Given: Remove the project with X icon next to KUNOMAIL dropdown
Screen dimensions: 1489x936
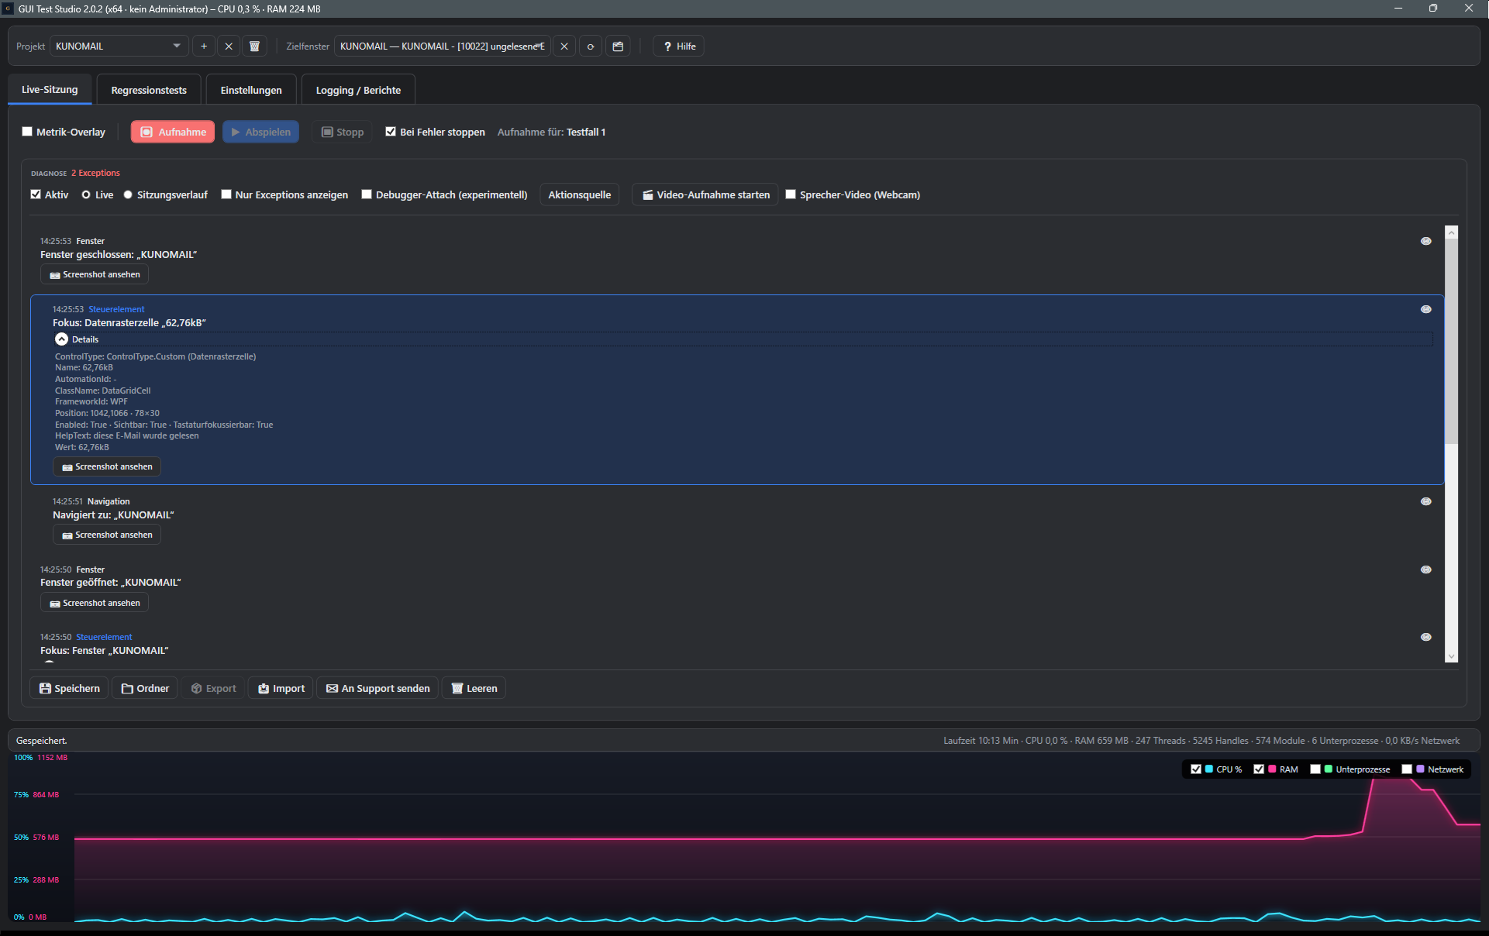Looking at the screenshot, I should pos(229,46).
